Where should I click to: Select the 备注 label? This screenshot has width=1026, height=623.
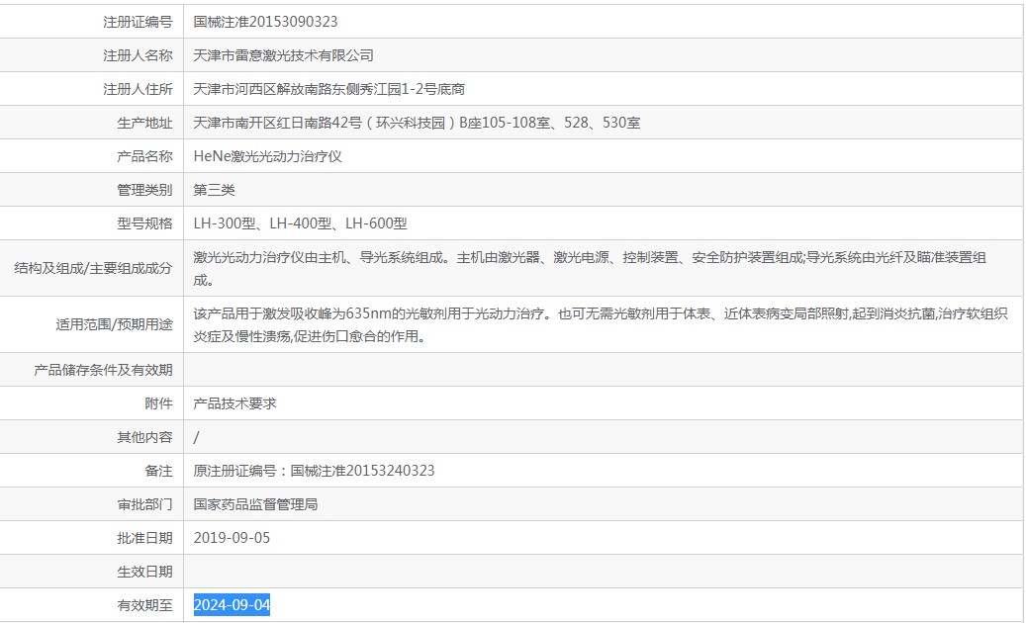158,472
